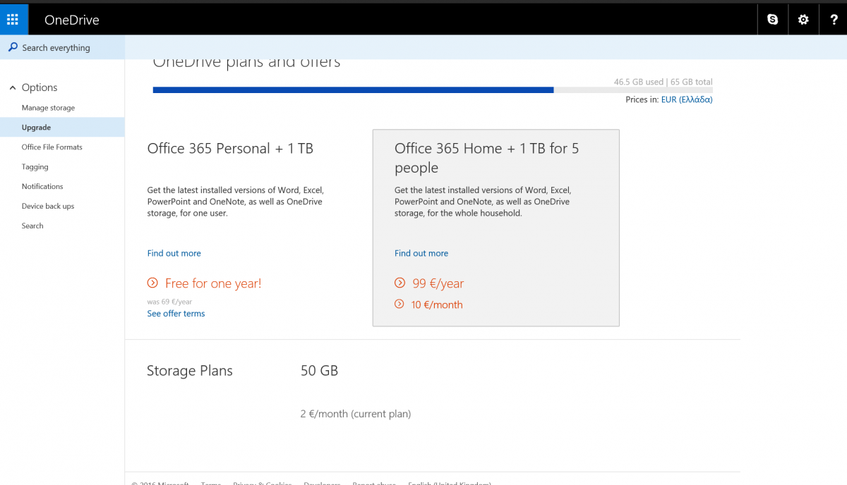Open Notifications settings
The image size is (847, 485).
pos(42,187)
